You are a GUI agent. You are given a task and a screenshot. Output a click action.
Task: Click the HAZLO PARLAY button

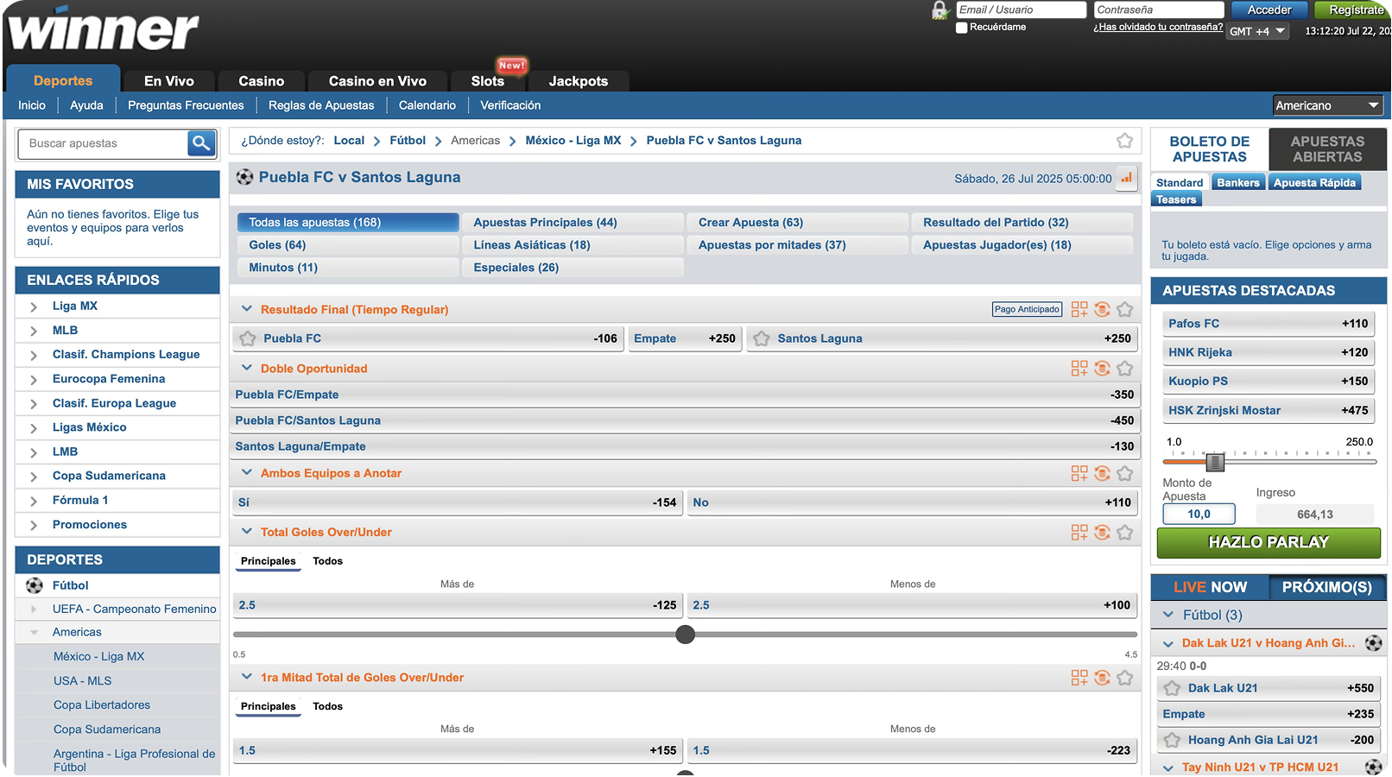(1269, 543)
